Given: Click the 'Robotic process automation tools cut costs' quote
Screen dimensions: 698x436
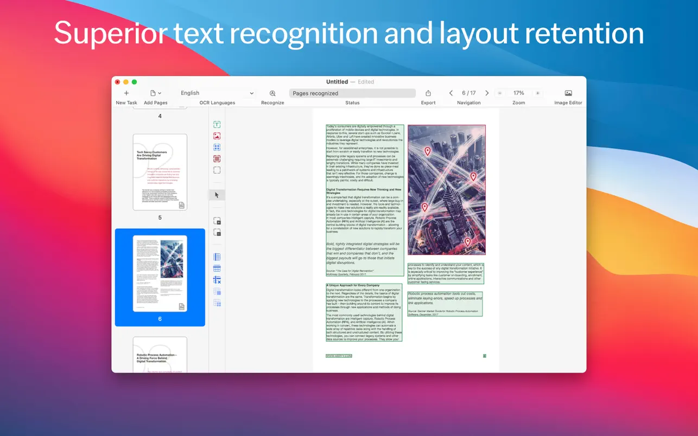Looking at the screenshot, I should (x=445, y=298).
